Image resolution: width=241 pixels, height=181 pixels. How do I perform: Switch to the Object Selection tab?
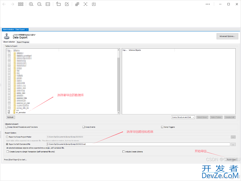(x=9, y=42)
